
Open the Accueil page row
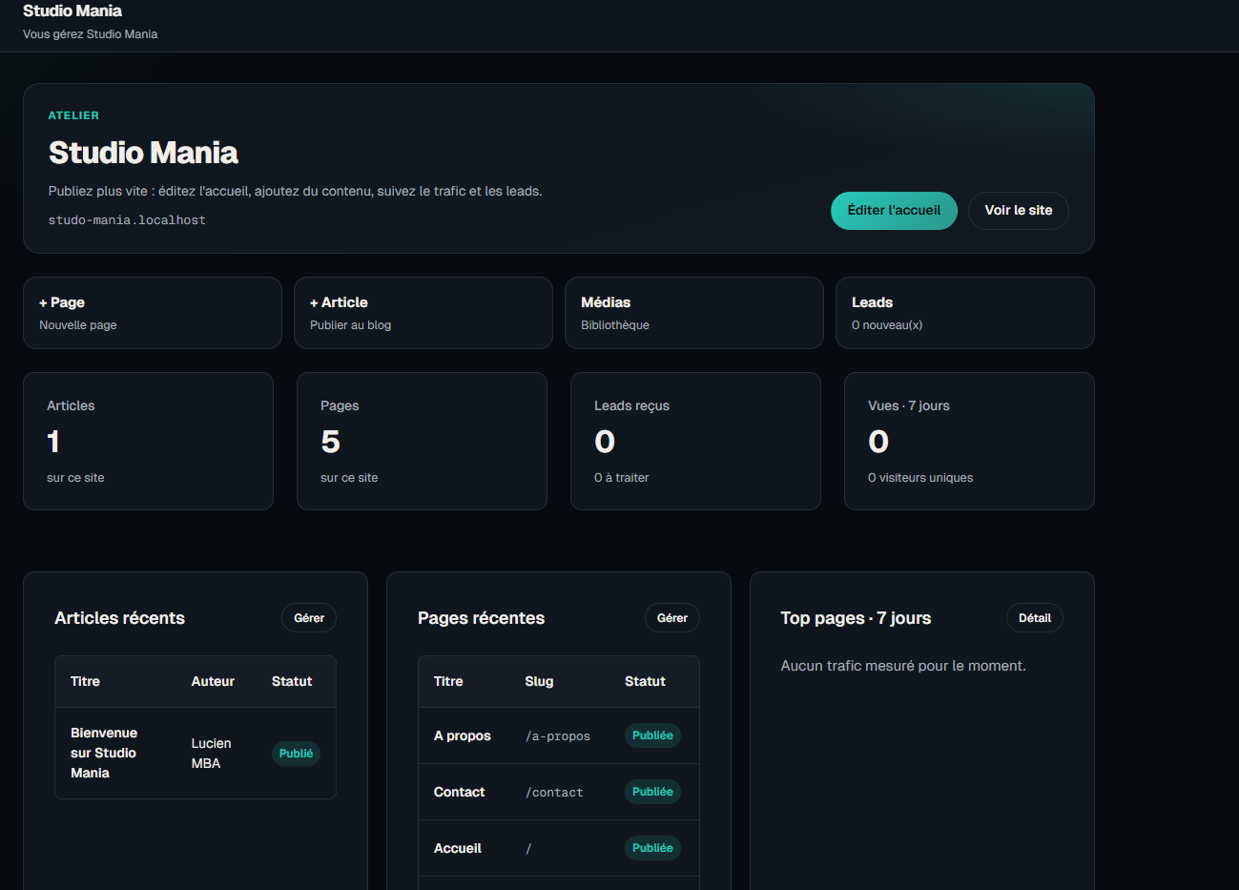point(559,848)
